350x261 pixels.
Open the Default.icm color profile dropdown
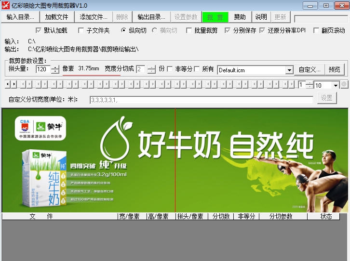(x=289, y=70)
